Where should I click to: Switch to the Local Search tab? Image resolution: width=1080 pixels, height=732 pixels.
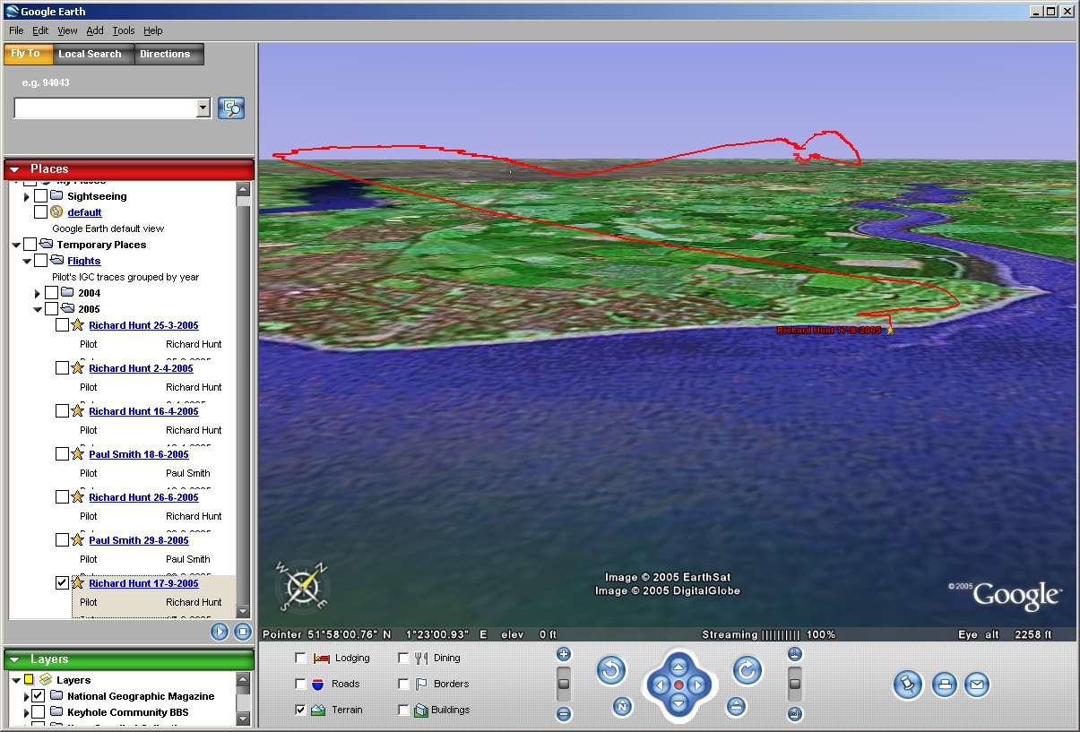click(90, 54)
